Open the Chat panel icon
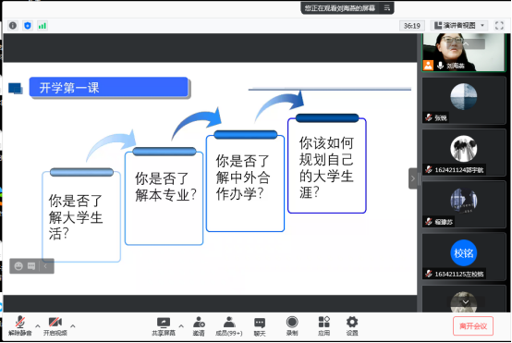Image resolution: width=512 pixels, height=343 pixels. click(260, 326)
